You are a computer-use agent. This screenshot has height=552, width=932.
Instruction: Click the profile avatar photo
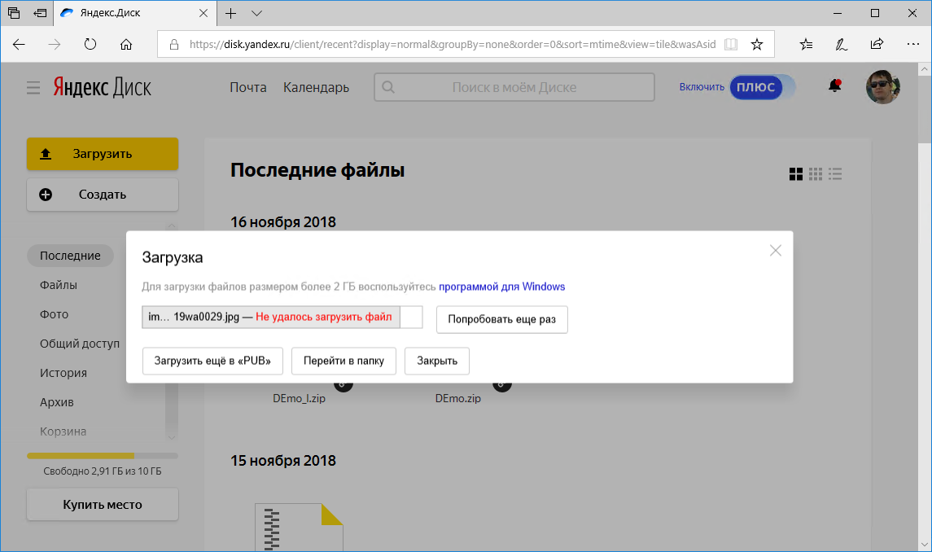[882, 87]
